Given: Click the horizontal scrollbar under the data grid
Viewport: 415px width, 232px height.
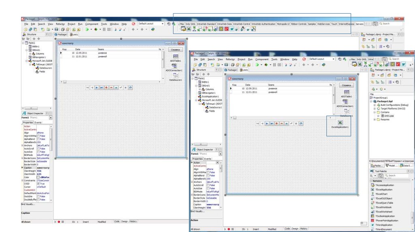Looking at the screenshot, I should click(x=280, y=118).
